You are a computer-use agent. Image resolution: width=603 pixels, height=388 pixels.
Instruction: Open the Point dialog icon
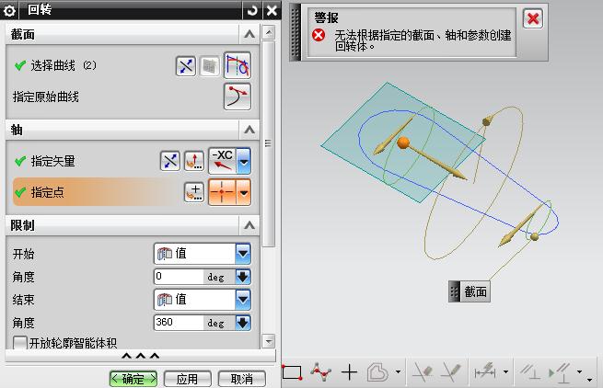(x=194, y=192)
